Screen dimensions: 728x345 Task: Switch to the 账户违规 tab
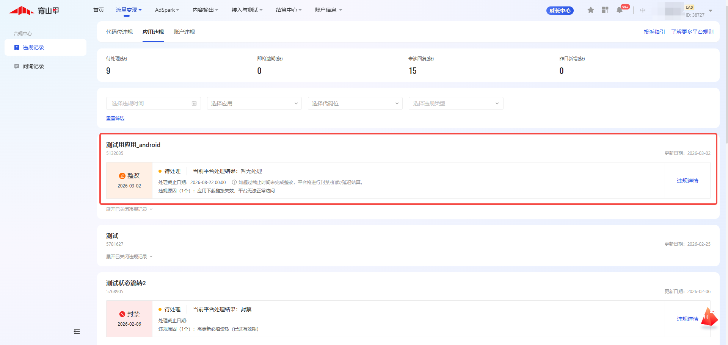(184, 32)
